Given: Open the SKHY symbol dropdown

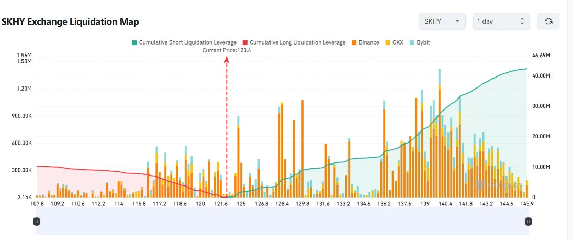Looking at the screenshot, I should 442,21.
